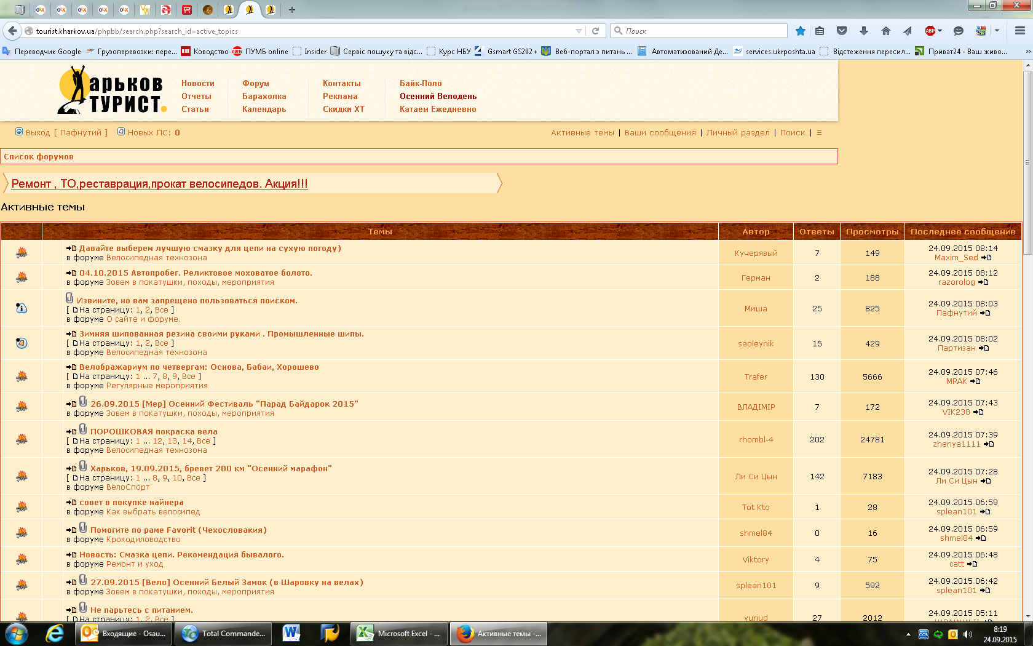The height and width of the screenshot is (646, 1033).
Task: Open the Форум navigation menu item
Action: tap(256, 83)
